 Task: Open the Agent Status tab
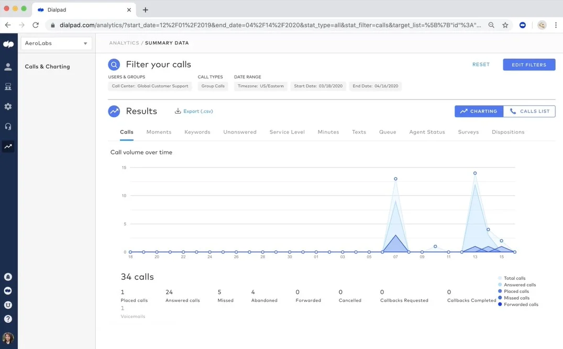427,132
